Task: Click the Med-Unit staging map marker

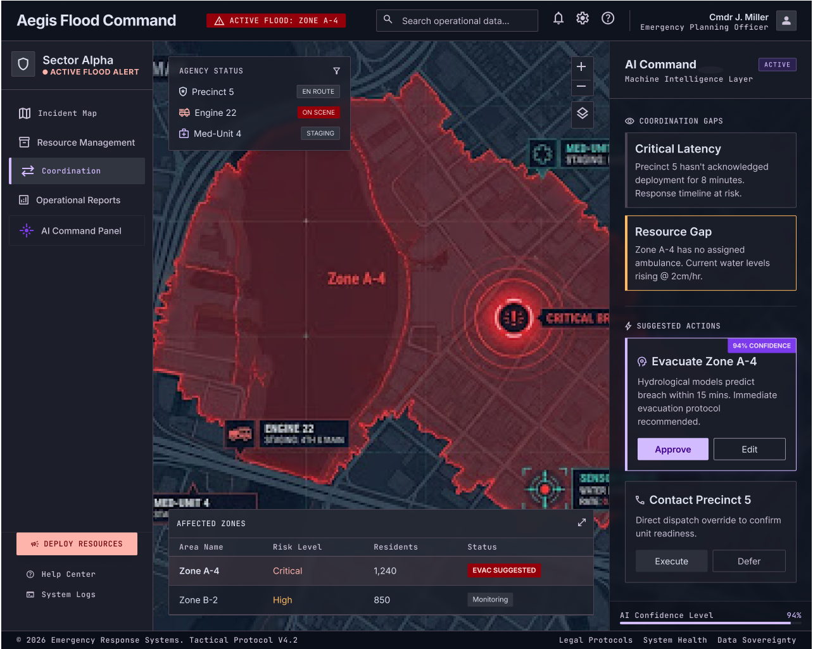Action: coord(542,153)
